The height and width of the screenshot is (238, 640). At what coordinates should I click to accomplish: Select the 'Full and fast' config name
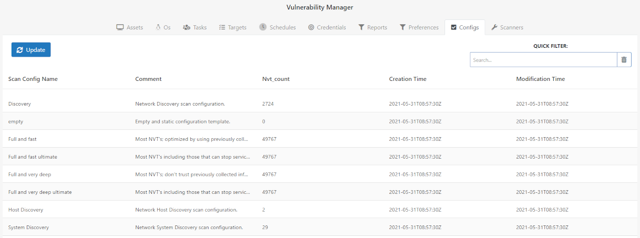click(x=23, y=139)
